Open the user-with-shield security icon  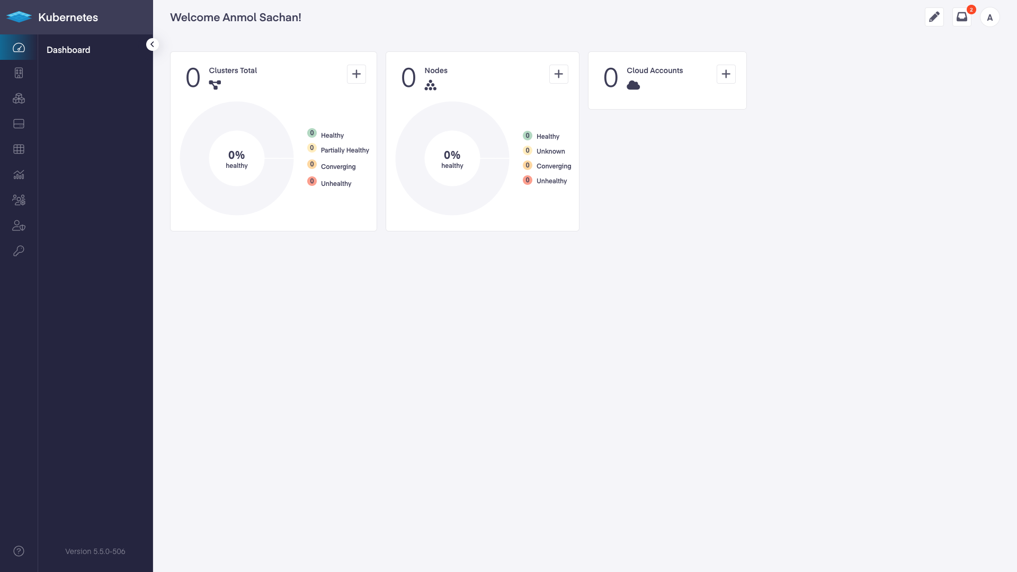[19, 225]
